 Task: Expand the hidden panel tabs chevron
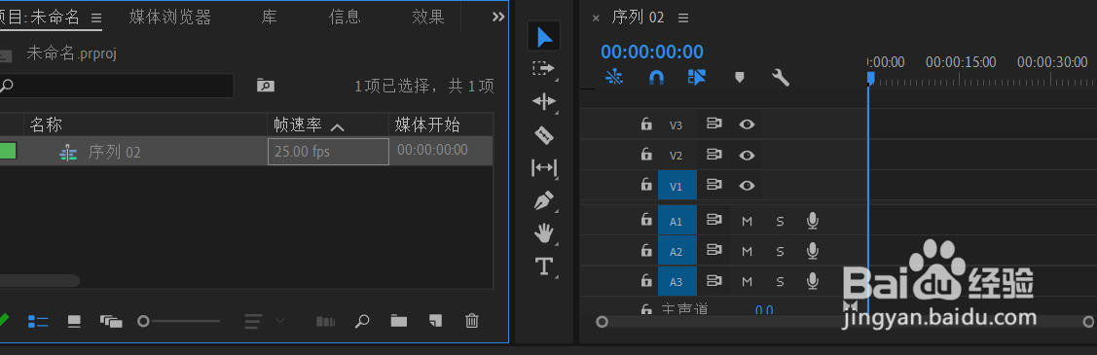pyautogui.click(x=498, y=17)
